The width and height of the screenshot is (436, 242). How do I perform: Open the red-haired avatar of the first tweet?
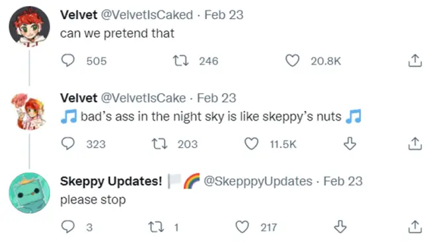tap(30, 26)
